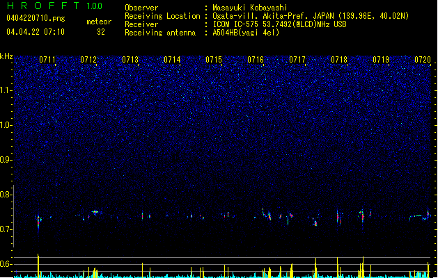
Task: Click the 1.0 kHz axis label
Action: point(6,125)
